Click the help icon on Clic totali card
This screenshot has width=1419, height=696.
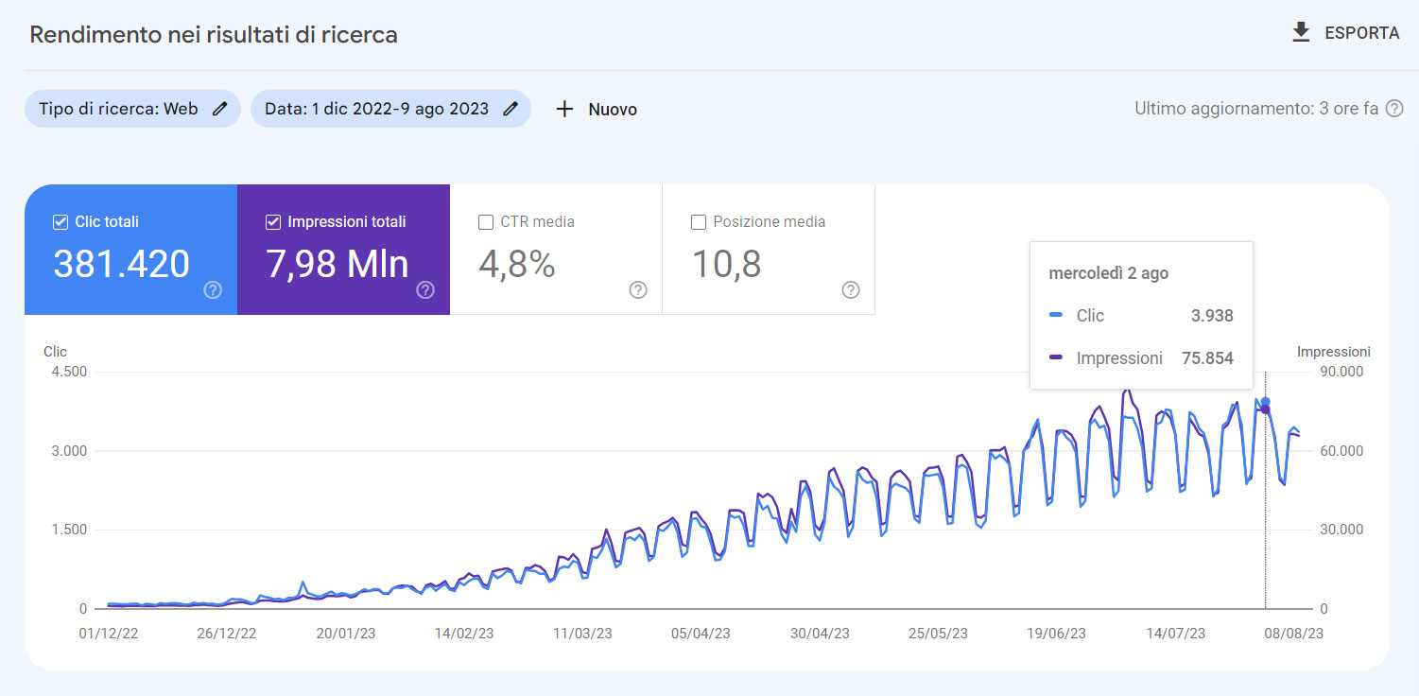[x=212, y=291]
